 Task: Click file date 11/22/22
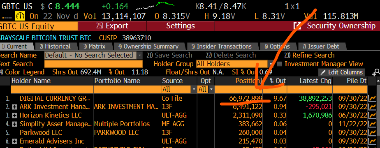pos(352,124)
